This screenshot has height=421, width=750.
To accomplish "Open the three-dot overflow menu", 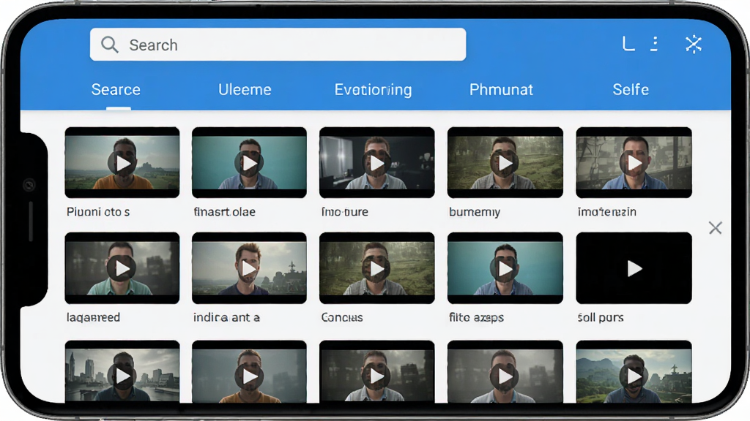I will point(654,44).
